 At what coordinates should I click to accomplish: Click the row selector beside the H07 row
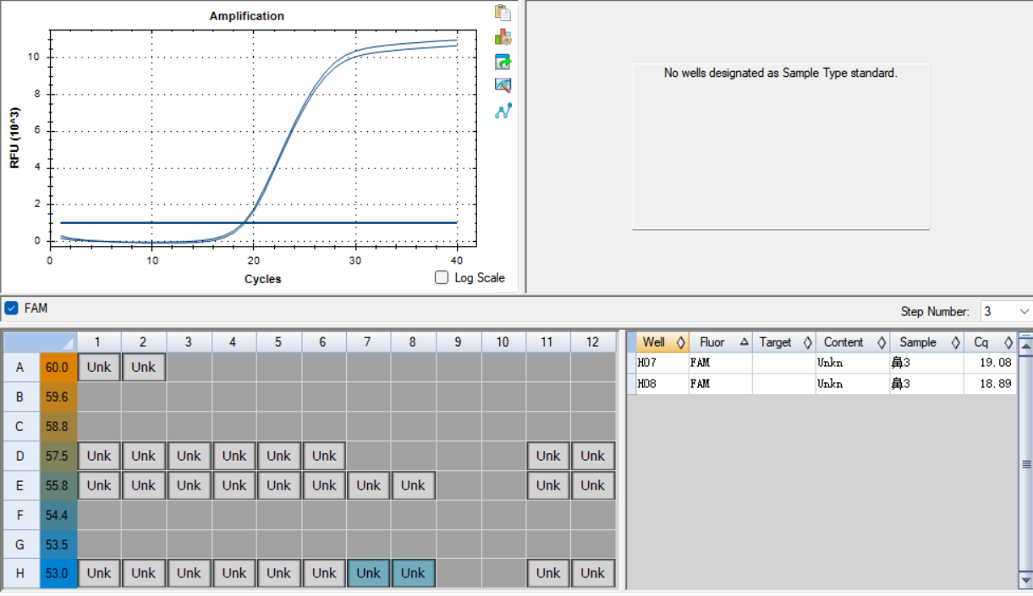(631, 363)
